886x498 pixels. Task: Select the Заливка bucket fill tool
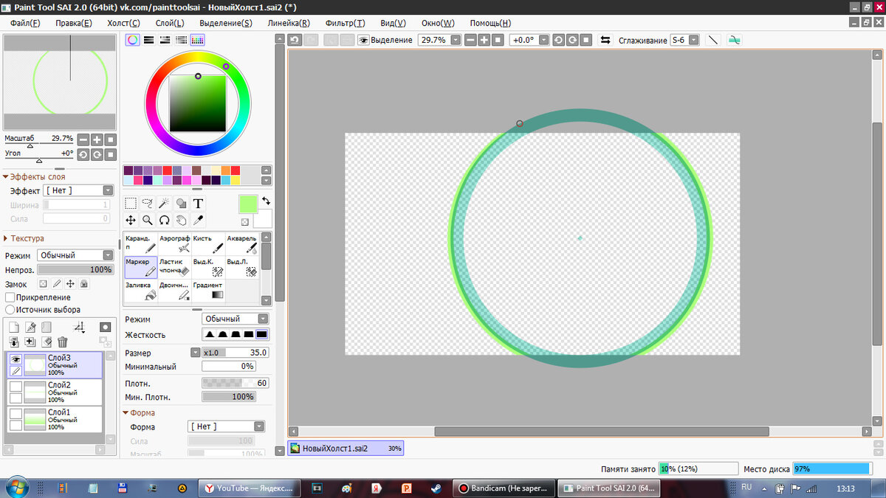(x=140, y=290)
